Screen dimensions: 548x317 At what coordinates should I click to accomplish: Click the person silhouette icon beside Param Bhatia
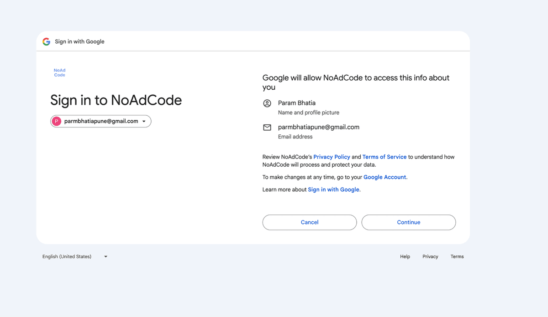point(267,103)
